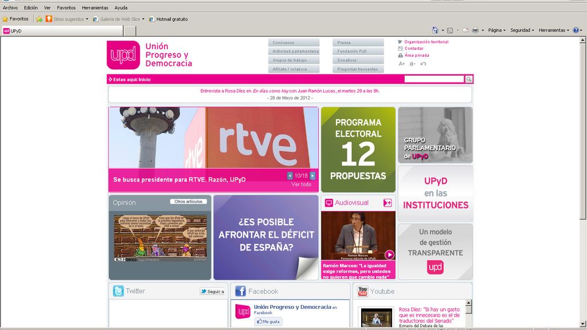Screen dimensions: 587x330
Task: Open the déficit de España banner
Action: (x=266, y=237)
